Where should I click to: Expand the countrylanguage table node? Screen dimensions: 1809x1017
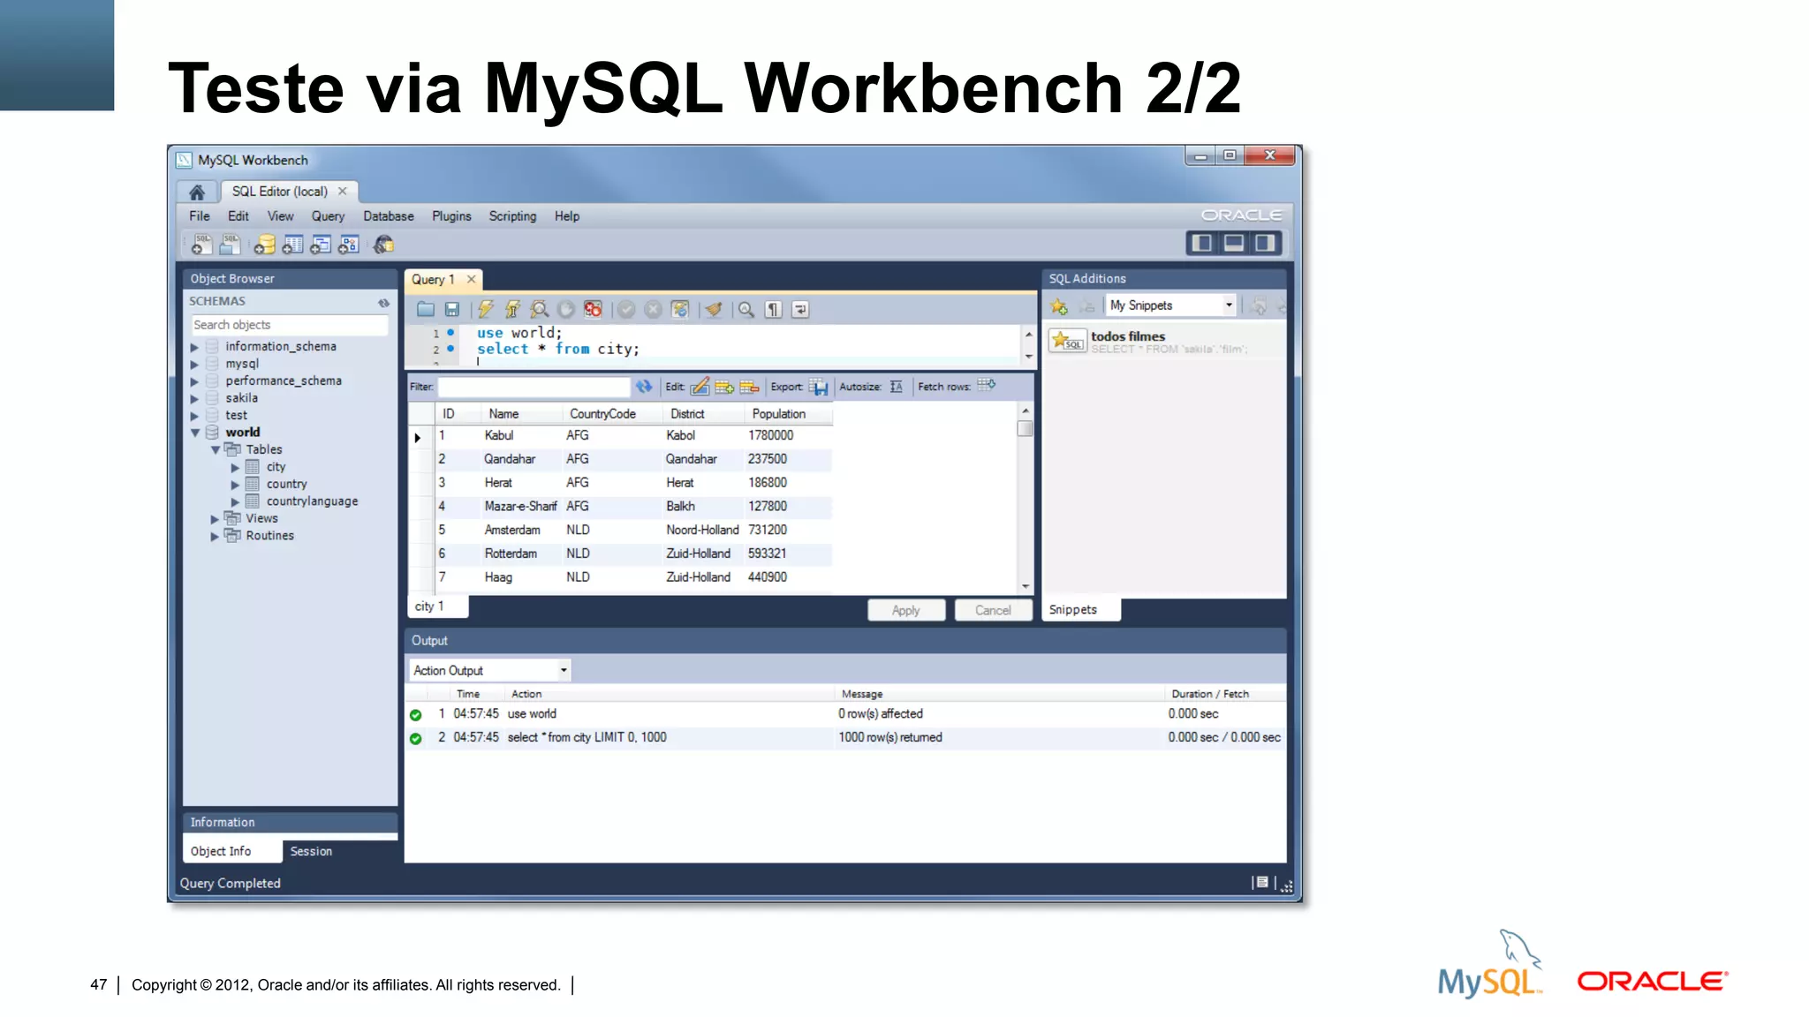click(x=235, y=502)
